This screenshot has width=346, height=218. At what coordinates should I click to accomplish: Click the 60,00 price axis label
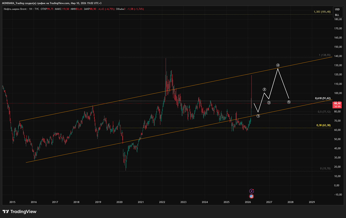point(338,130)
